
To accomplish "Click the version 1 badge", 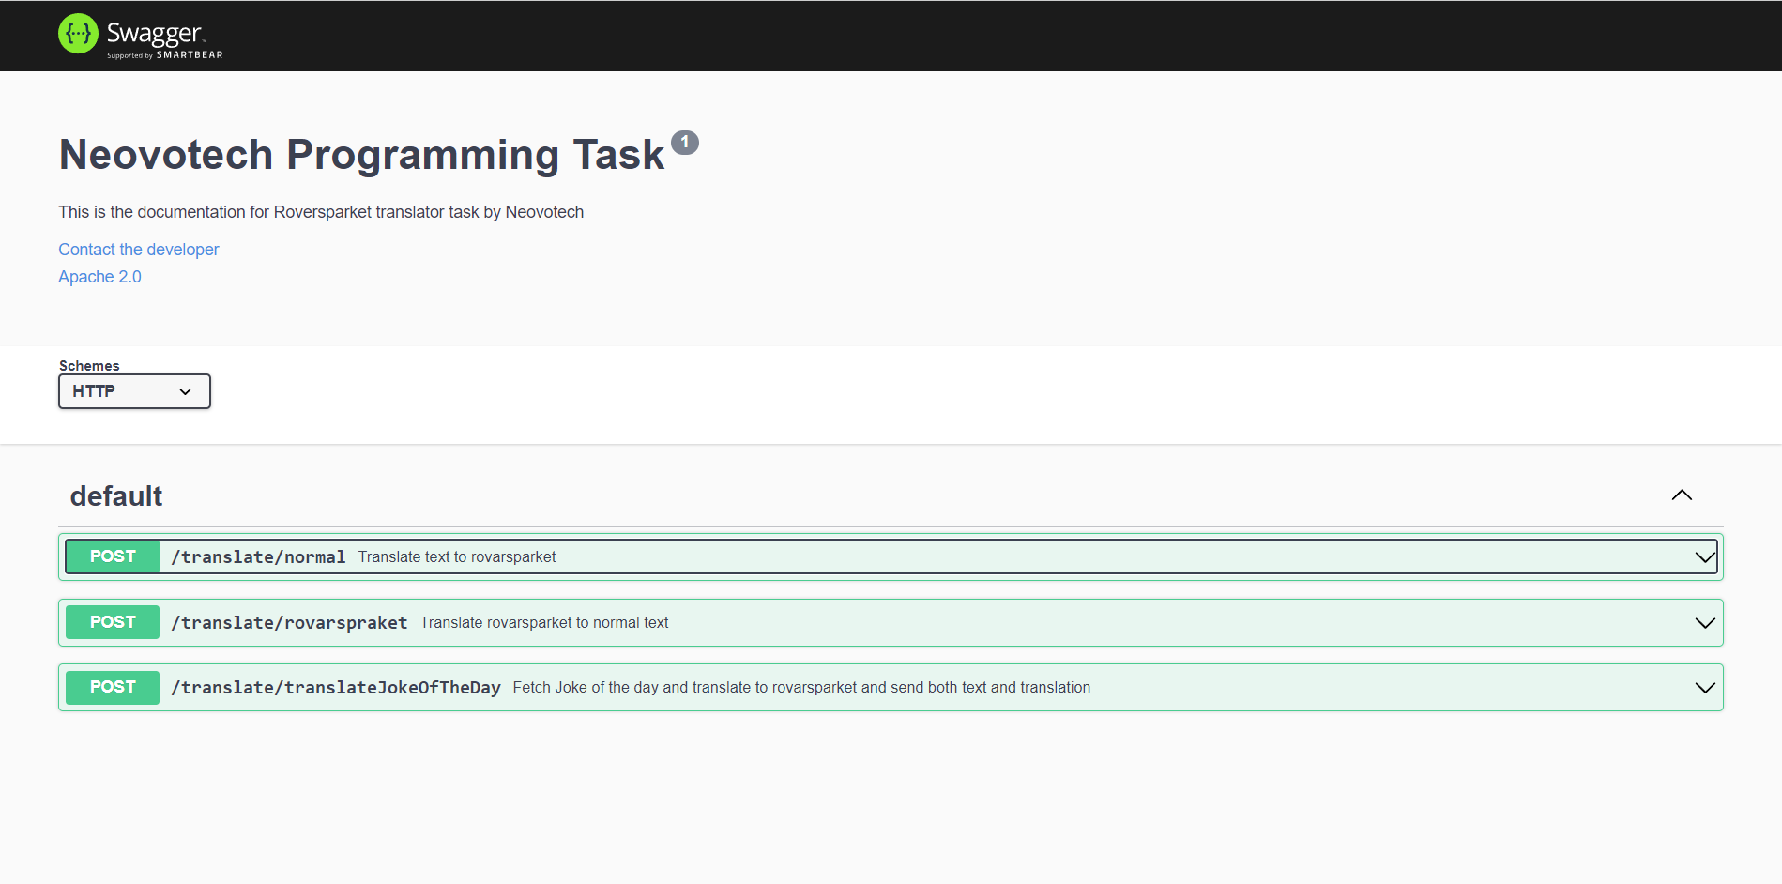I will 685,142.
